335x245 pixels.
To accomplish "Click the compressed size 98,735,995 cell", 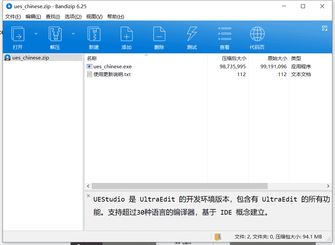I will (233, 67).
